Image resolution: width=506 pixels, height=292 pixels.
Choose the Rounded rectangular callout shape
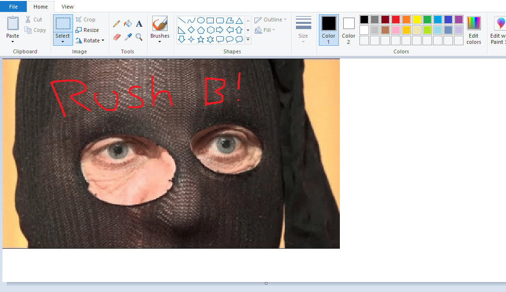[220, 39]
